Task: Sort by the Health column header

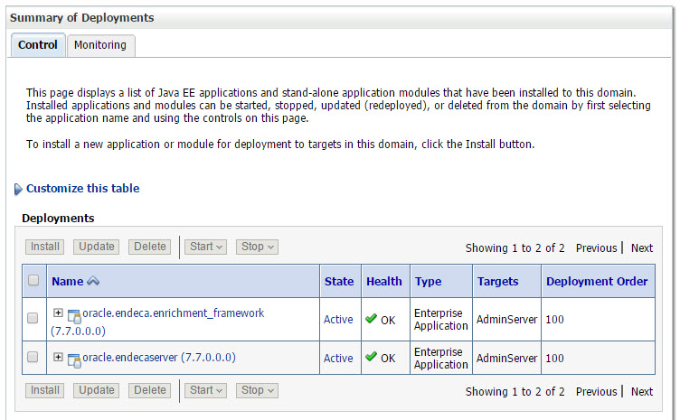Action: pyautogui.click(x=384, y=282)
